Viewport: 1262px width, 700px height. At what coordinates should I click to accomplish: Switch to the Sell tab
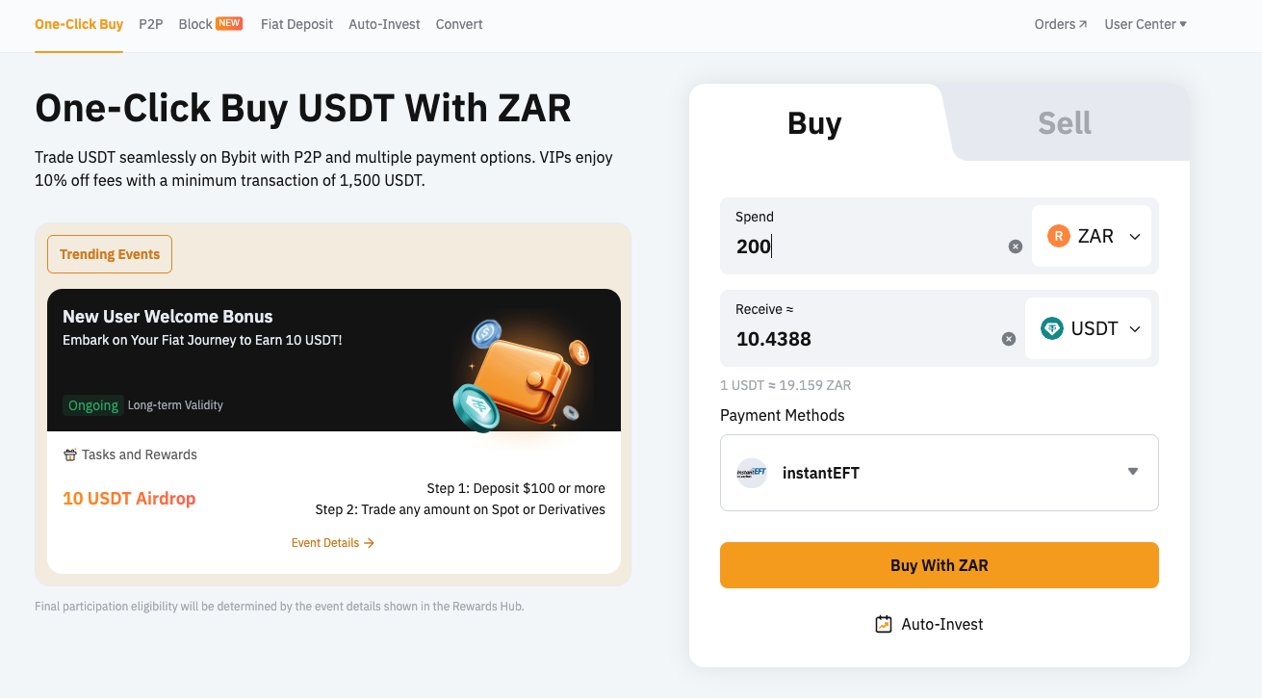tap(1064, 123)
